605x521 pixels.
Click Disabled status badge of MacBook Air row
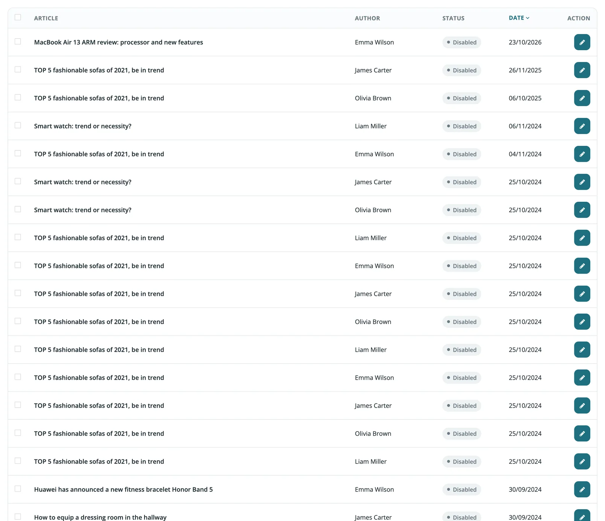pyautogui.click(x=462, y=42)
